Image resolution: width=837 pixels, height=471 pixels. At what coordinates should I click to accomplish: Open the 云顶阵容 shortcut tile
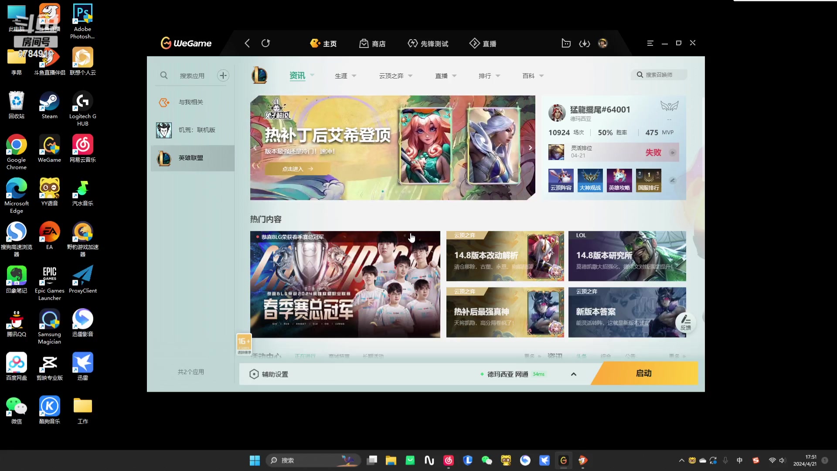[561, 181]
